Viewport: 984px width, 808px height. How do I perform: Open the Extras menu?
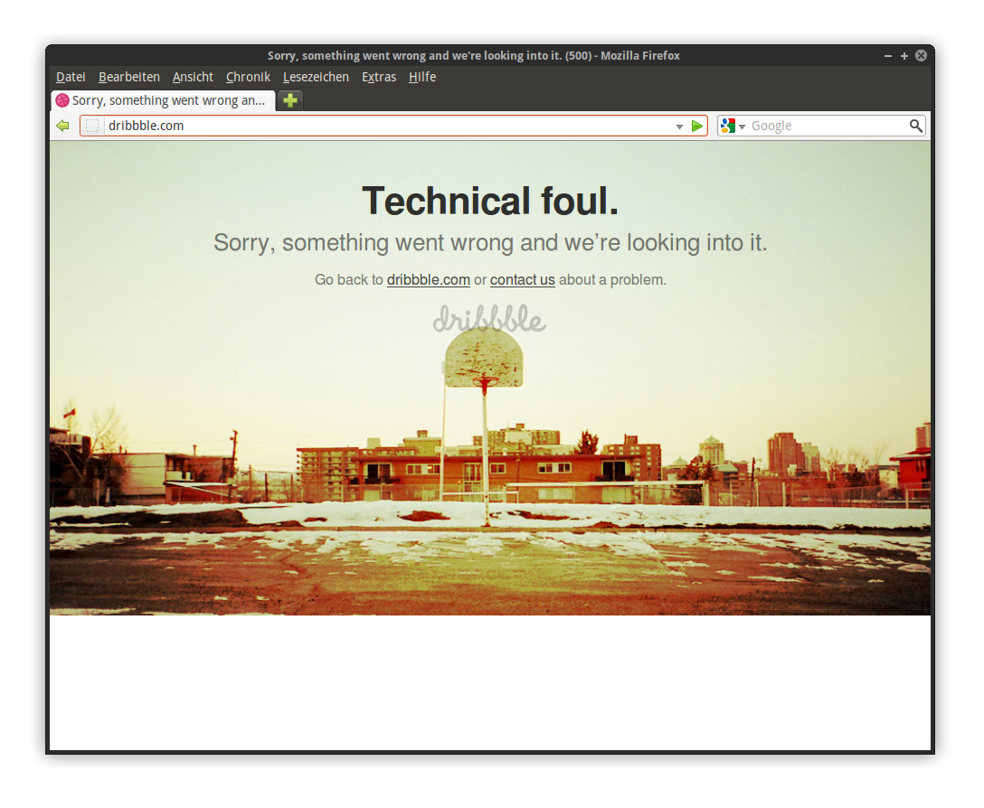tap(379, 77)
